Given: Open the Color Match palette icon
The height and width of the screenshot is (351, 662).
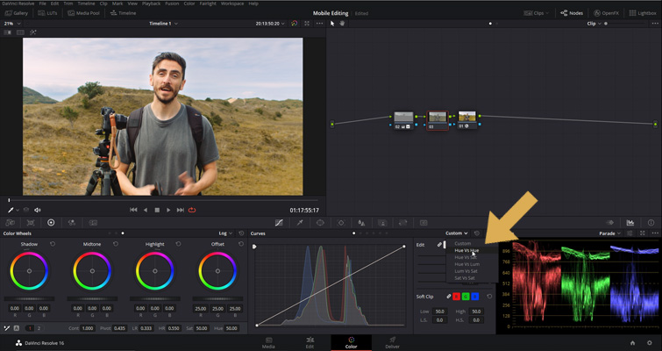Looking at the screenshot, I should [31, 223].
